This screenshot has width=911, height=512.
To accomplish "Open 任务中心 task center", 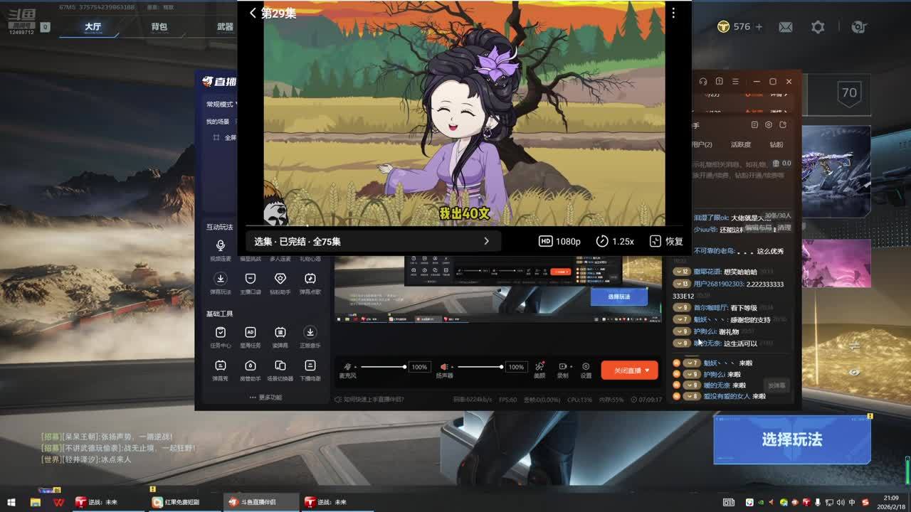I will pyautogui.click(x=221, y=336).
